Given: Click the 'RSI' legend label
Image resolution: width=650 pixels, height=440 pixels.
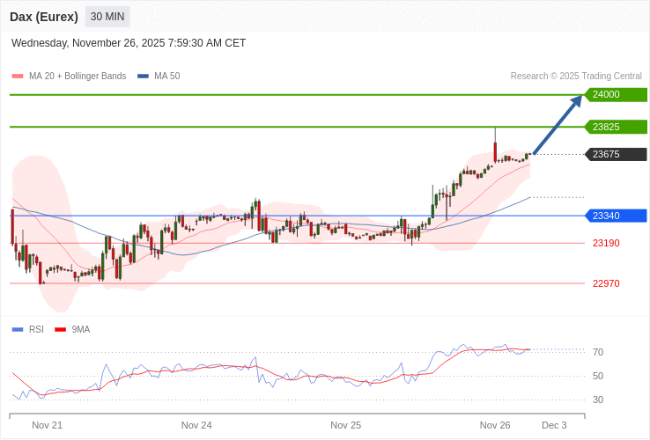Looking at the screenshot, I should point(36,330).
